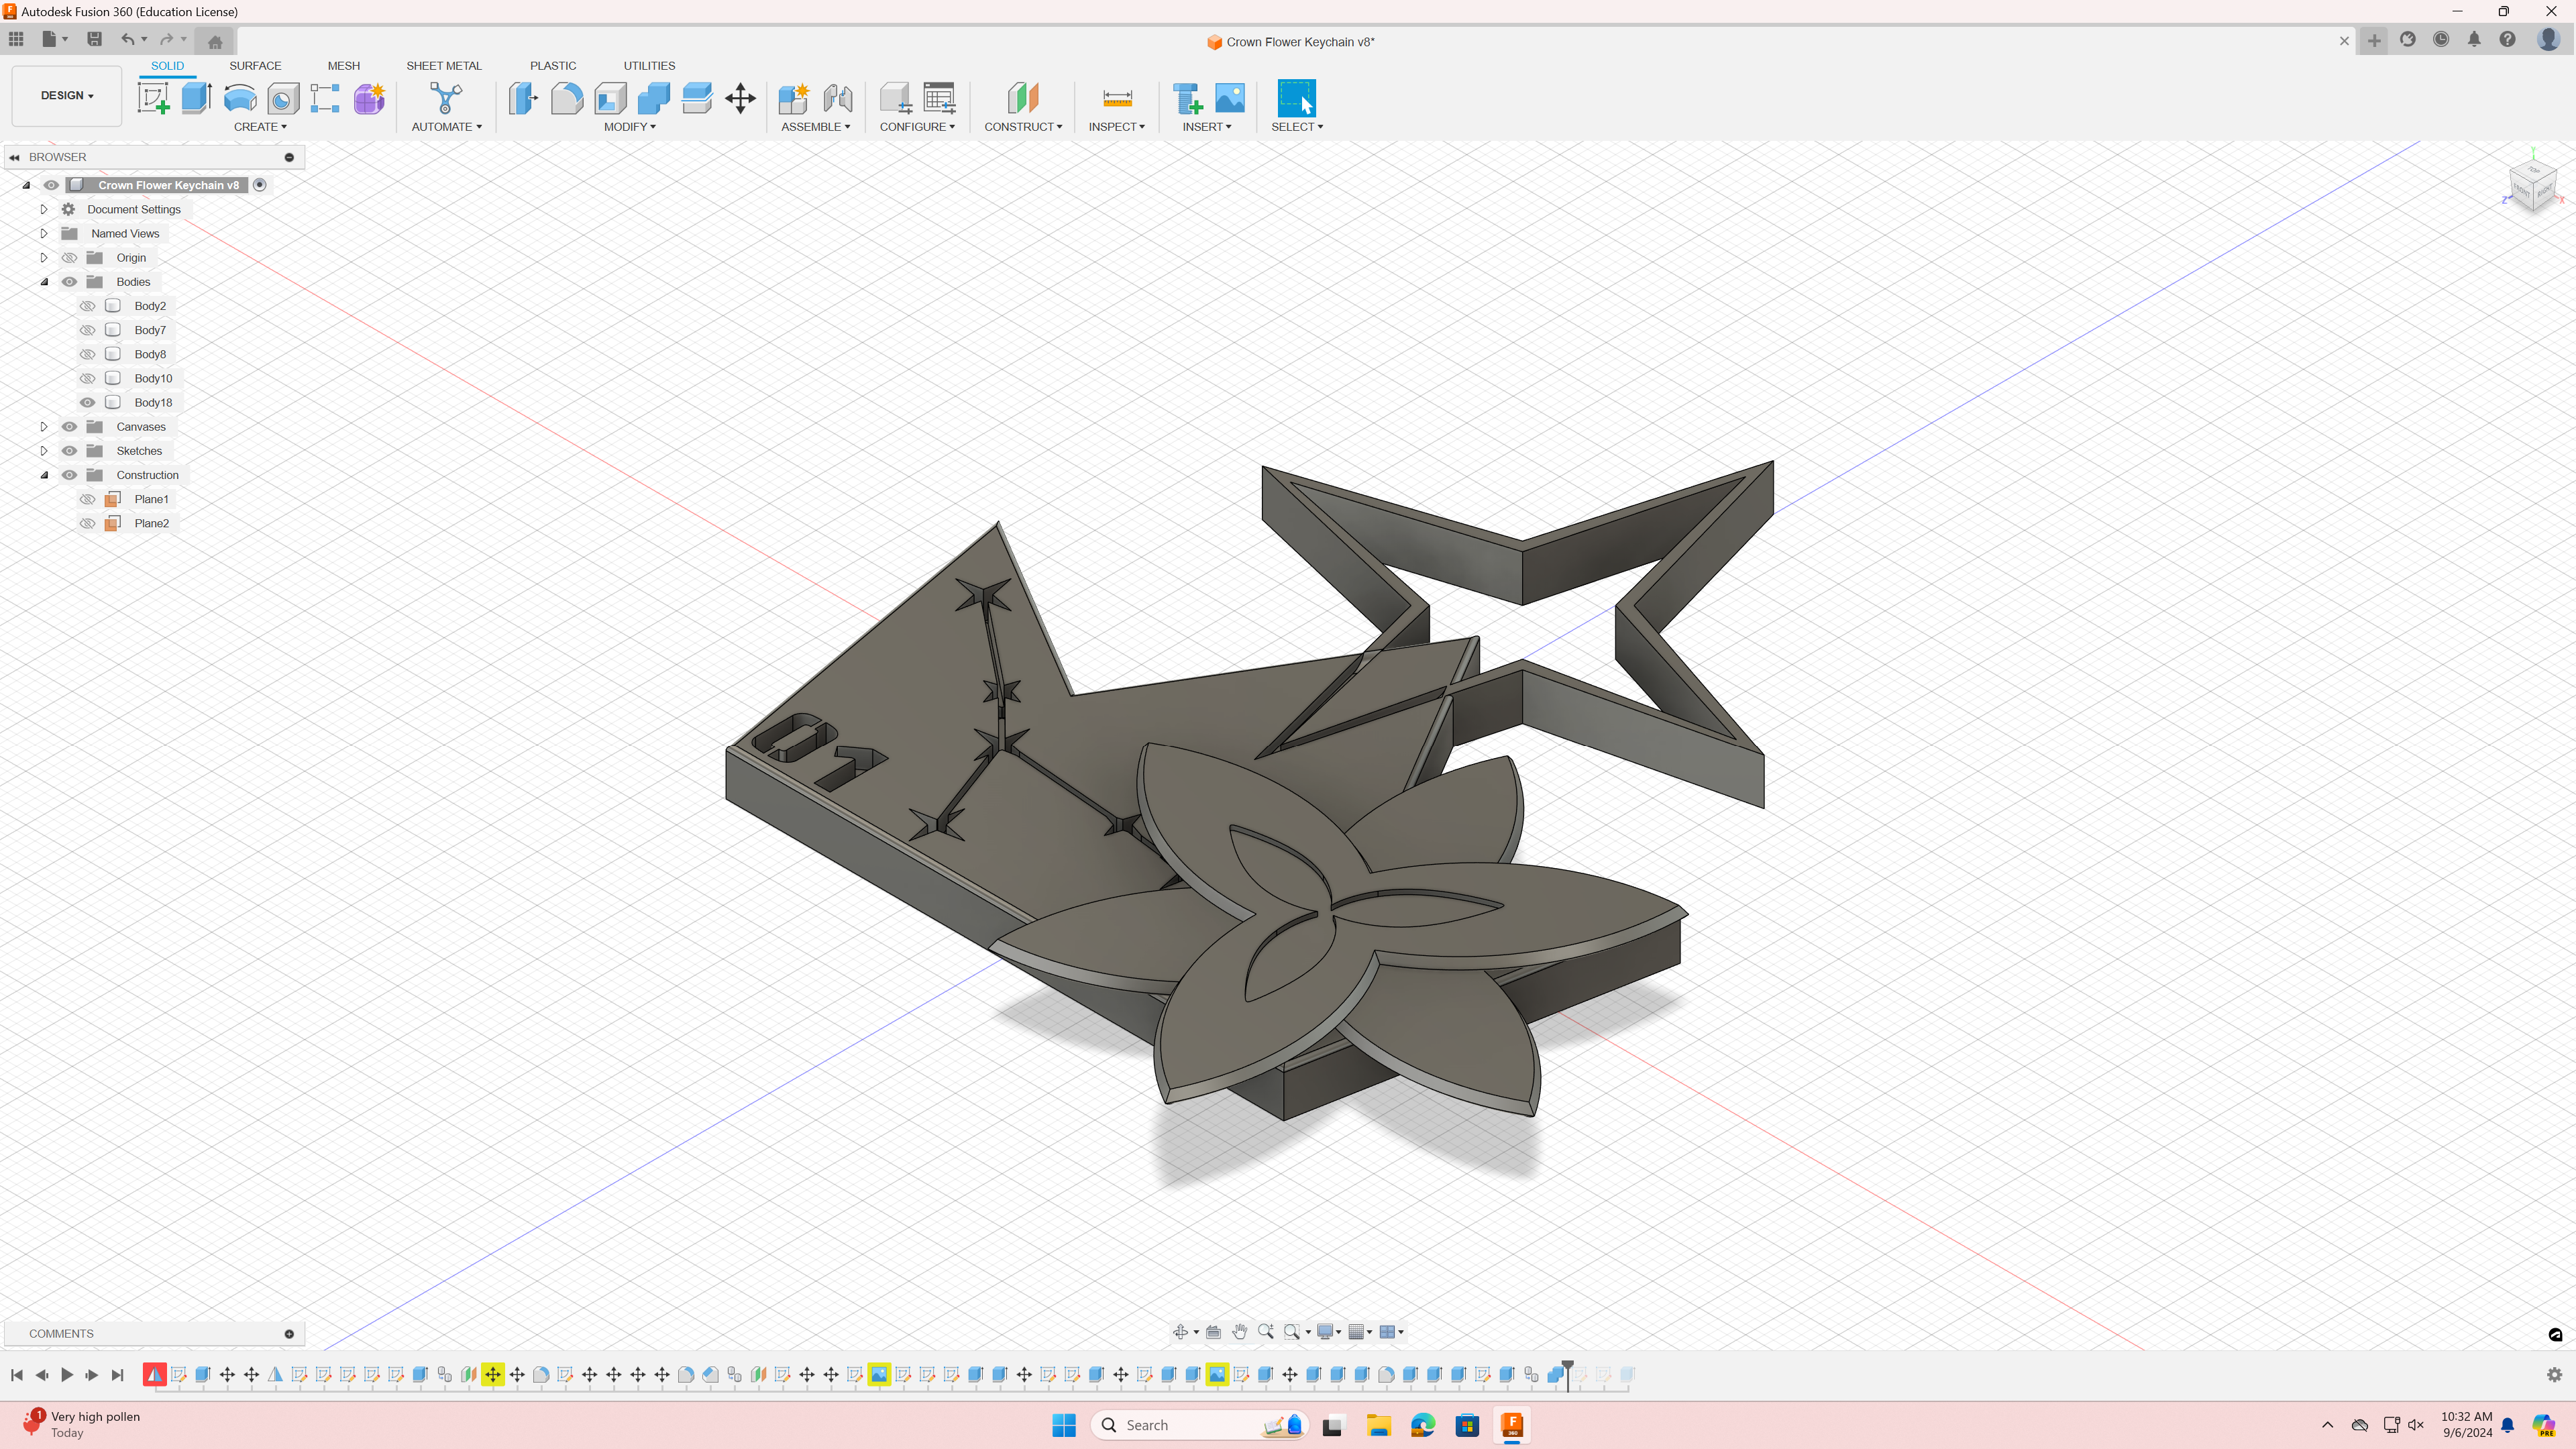Click the Measure tool under Inspect
Screen dimensions: 2576x1449
(1117, 98)
